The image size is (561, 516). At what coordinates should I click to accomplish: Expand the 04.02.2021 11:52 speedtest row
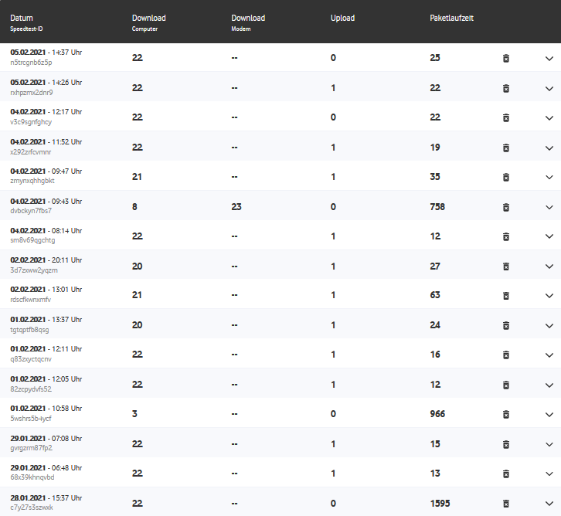pyautogui.click(x=549, y=148)
